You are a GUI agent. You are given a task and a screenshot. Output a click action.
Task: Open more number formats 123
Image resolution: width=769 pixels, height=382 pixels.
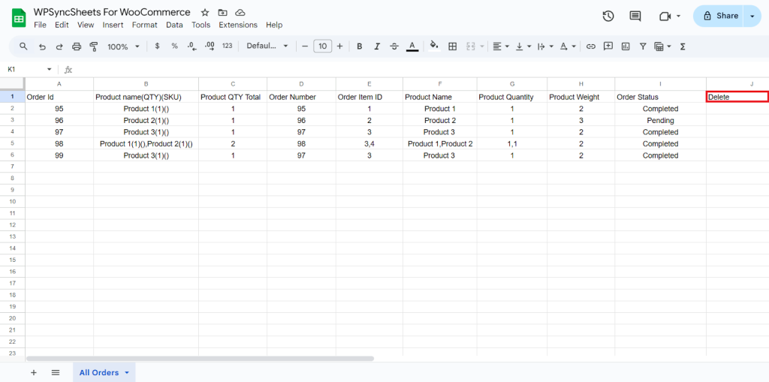coord(227,46)
